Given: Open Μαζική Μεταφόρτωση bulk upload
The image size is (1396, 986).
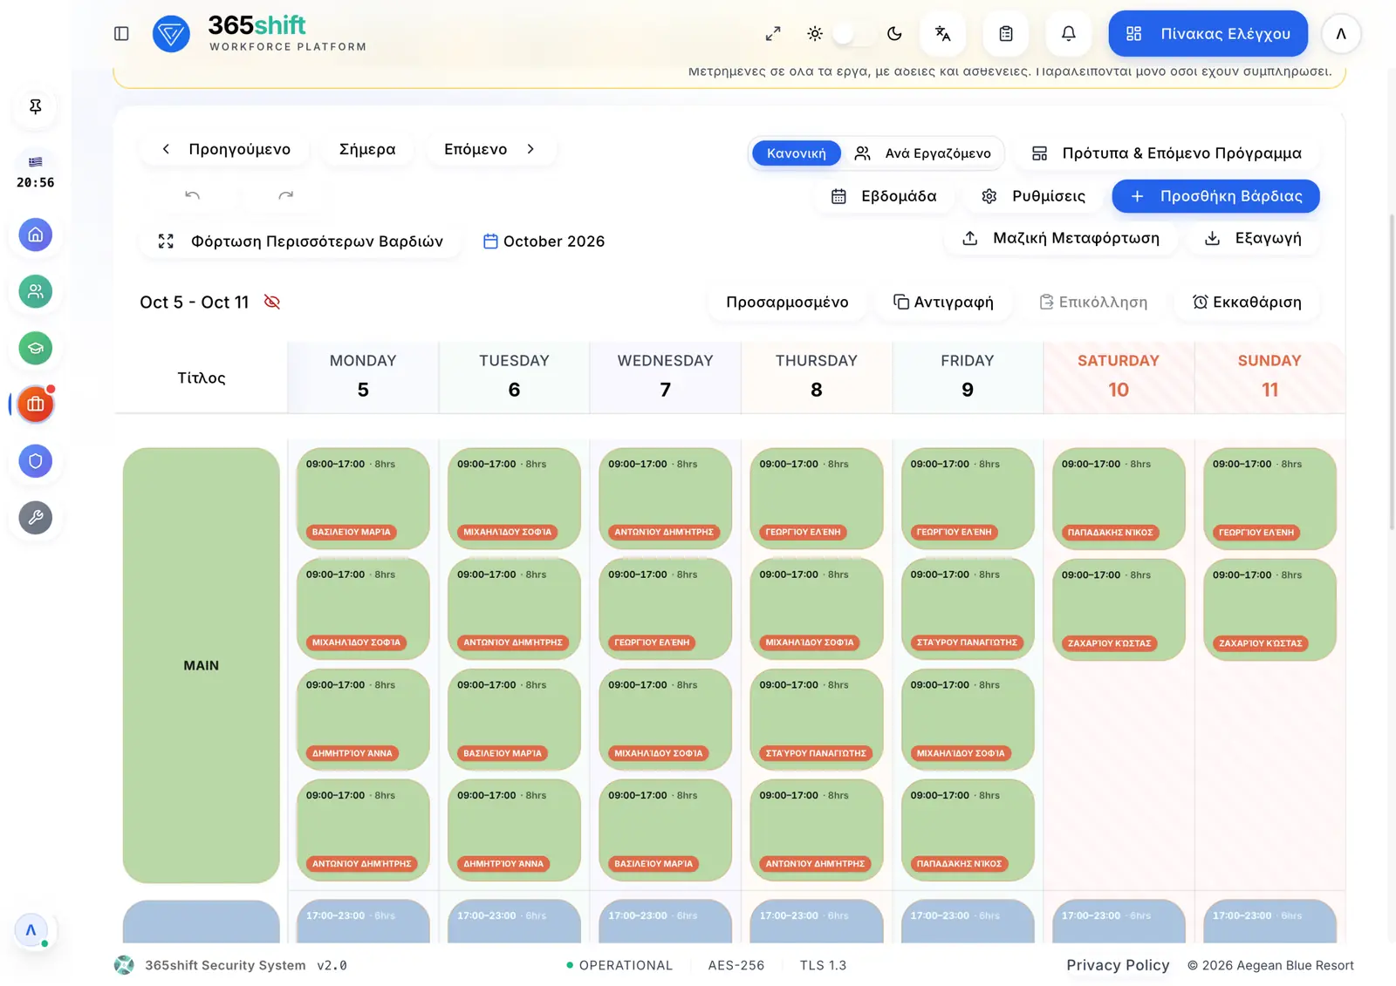Looking at the screenshot, I should click(x=1060, y=238).
